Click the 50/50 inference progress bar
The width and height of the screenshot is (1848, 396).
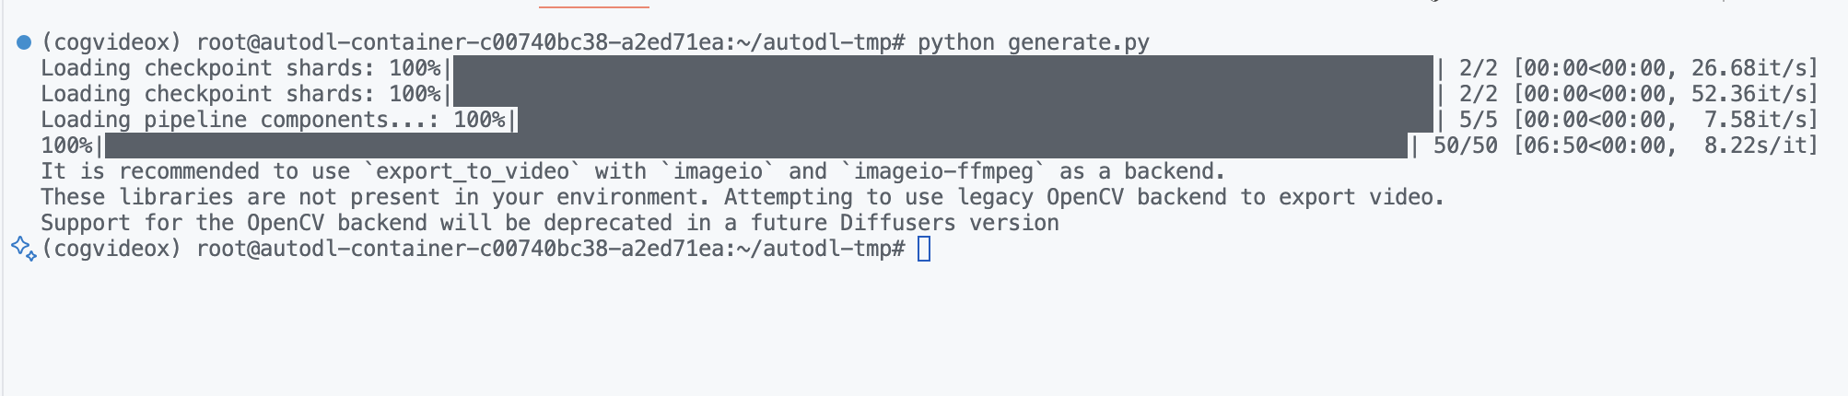(x=756, y=146)
